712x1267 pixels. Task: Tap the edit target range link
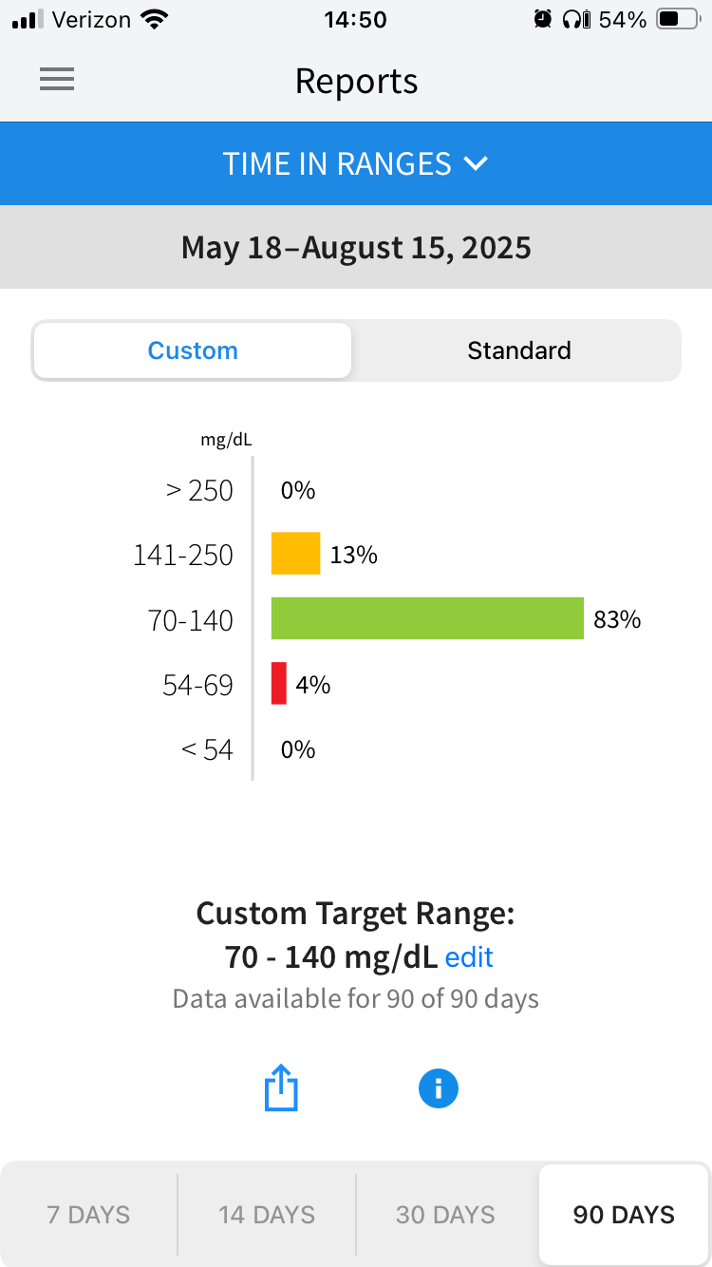469,956
